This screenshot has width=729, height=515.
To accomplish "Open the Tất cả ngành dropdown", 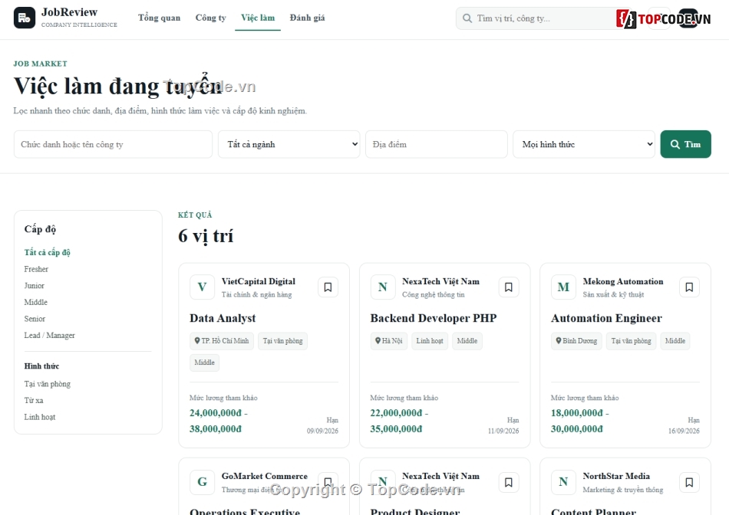I will click(289, 144).
